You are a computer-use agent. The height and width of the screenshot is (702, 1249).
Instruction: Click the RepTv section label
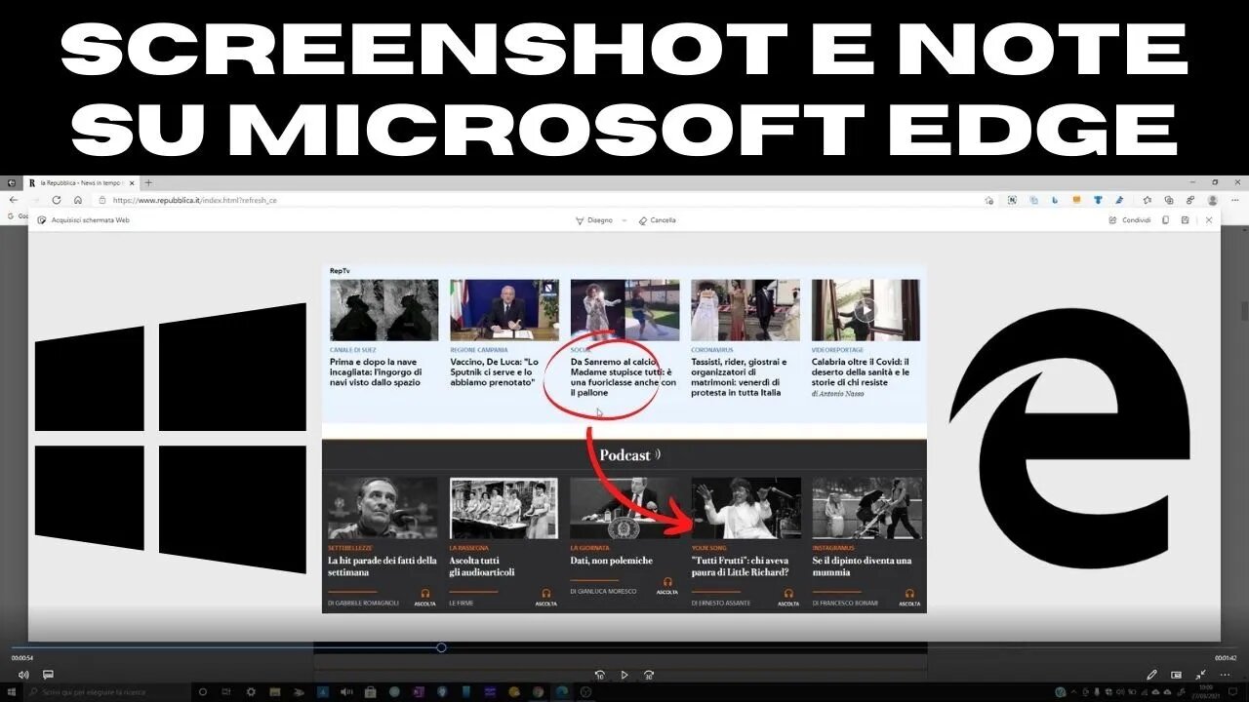pyautogui.click(x=340, y=270)
